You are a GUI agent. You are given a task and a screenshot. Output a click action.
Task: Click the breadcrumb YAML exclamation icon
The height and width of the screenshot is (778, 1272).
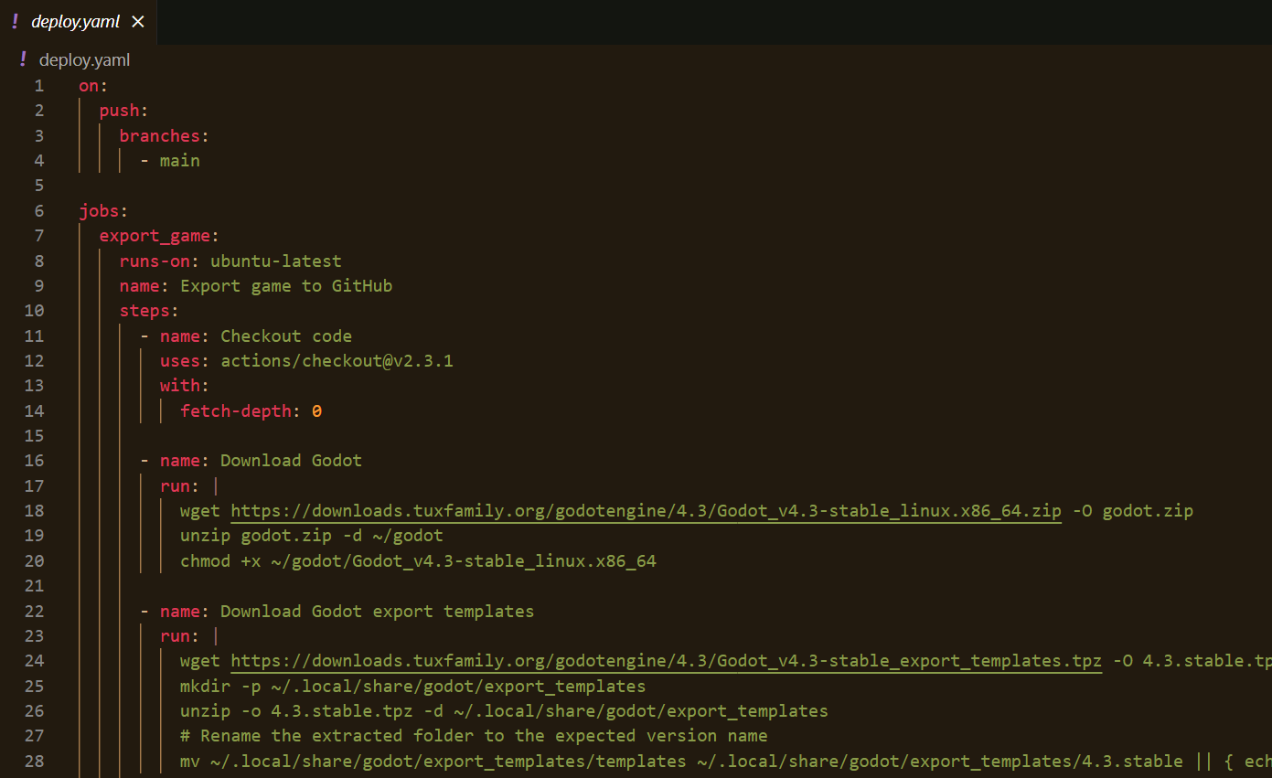[23, 59]
